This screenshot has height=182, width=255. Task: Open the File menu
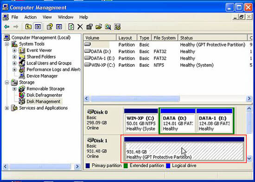tap(15, 17)
